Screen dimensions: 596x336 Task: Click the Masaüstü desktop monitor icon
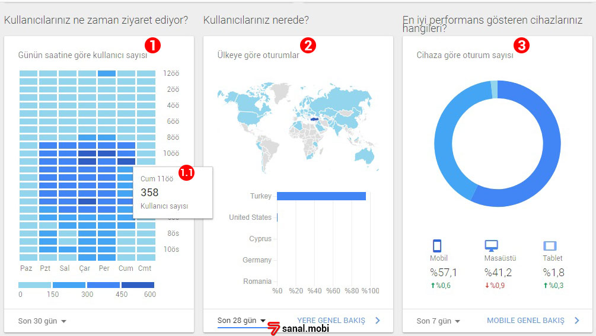coord(491,246)
